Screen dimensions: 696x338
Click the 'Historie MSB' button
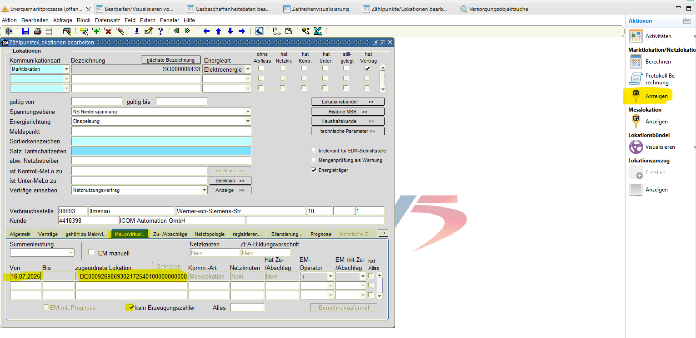(348, 112)
